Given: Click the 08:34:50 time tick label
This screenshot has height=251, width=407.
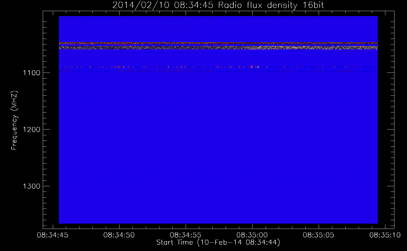Looking at the screenshot, I should pos(119,235).
